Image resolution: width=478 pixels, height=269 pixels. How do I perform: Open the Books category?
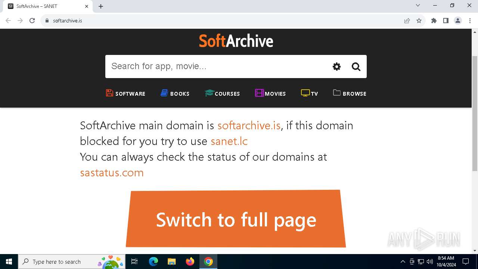coord(175,93)
